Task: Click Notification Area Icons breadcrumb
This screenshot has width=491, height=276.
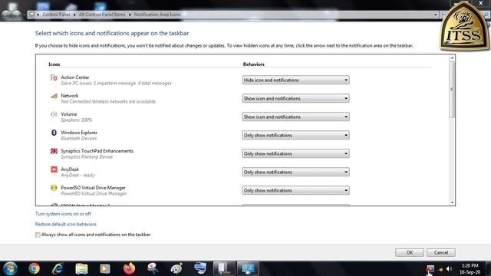Action: point(157,15)
